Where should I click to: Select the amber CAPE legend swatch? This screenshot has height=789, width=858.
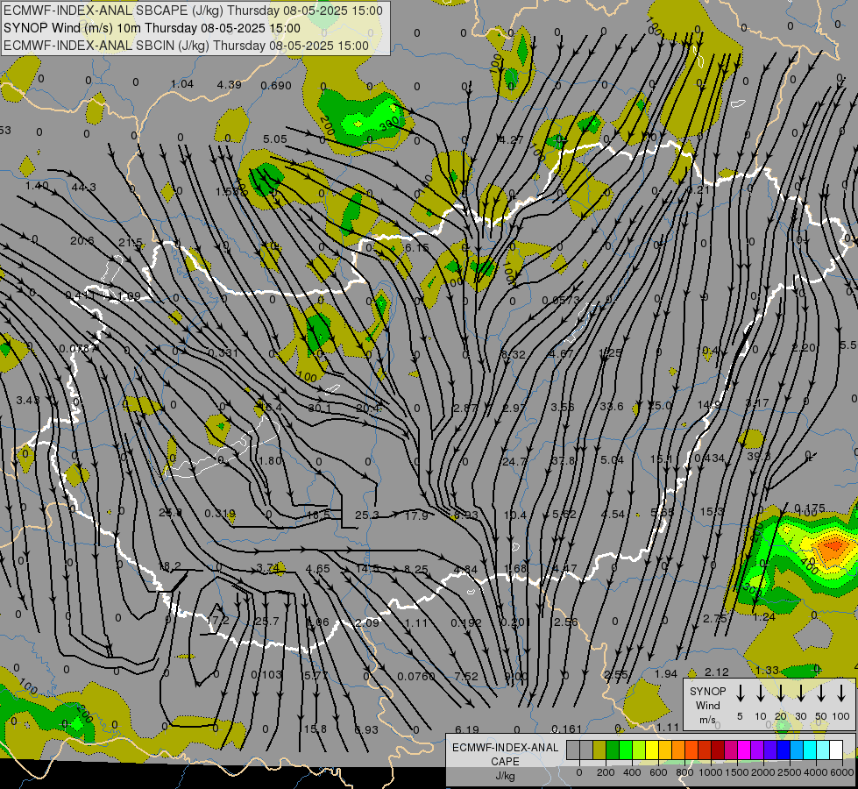pyautogui.click(x=665, y=750)
